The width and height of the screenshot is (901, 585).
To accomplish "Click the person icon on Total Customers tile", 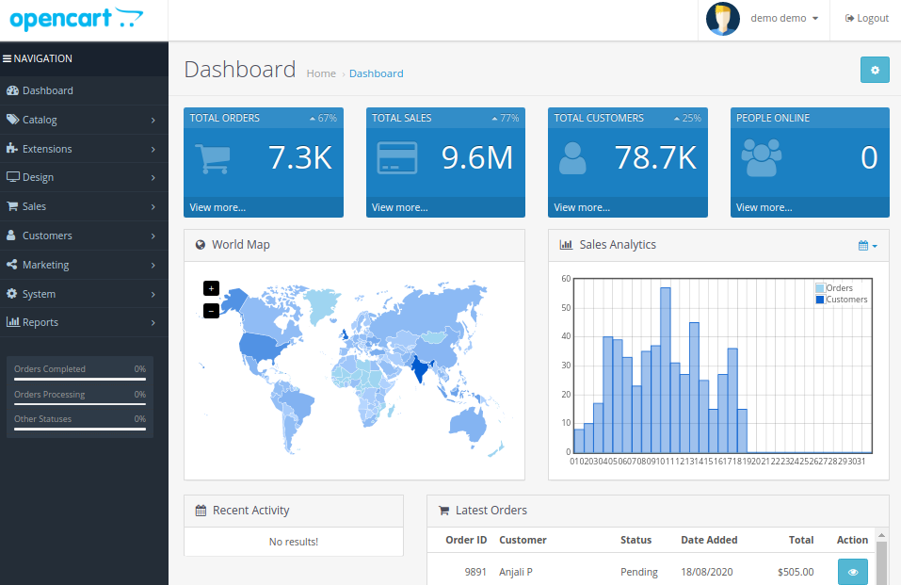I will 573,158.
